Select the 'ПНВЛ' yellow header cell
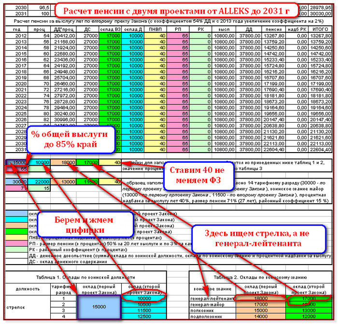Image resolution: width=338 pixels, height=324 pixels. (x=155, y=29)
